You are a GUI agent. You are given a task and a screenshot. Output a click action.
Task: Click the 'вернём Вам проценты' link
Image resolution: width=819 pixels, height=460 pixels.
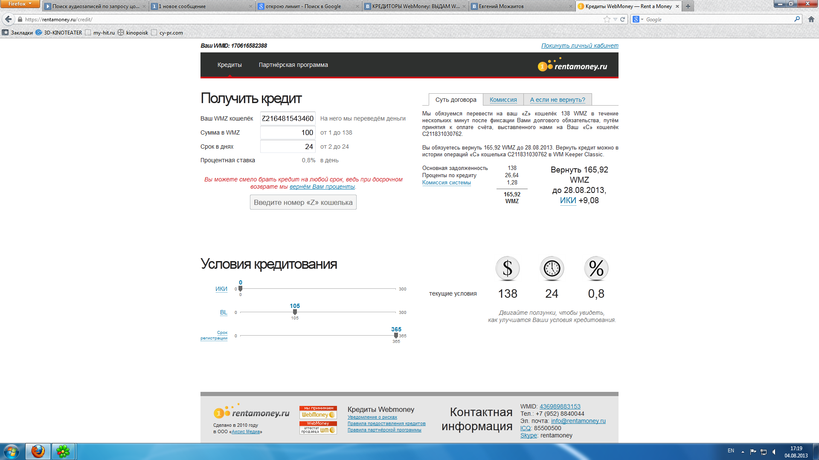coord(322,187)
